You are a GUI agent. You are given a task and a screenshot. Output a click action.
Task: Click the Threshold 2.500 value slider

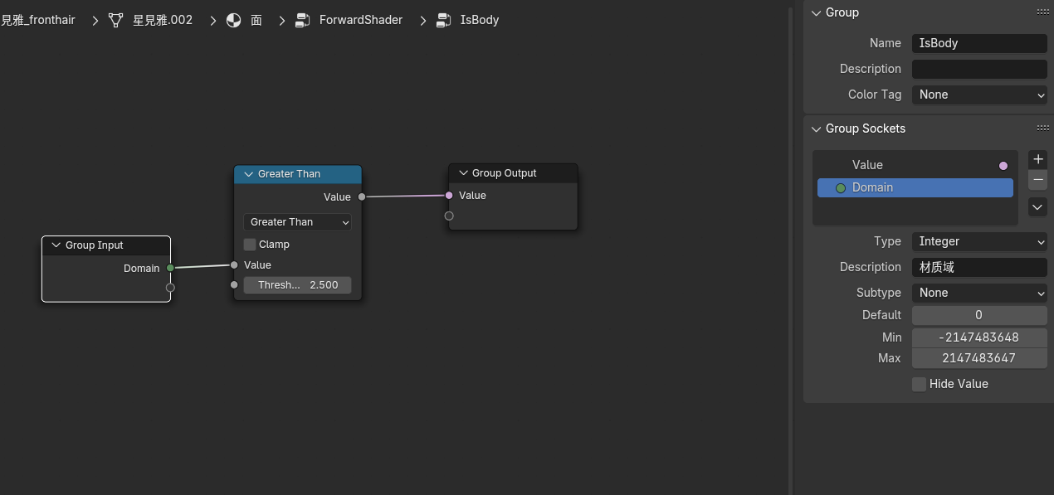coord(297,285)
